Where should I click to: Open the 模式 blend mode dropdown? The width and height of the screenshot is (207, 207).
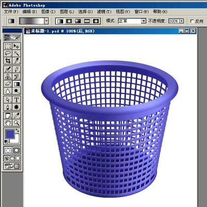tap(132, 21)
